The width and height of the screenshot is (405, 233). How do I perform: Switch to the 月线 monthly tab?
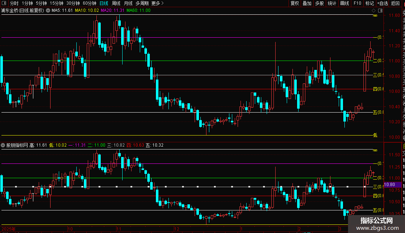click(128, 3)
